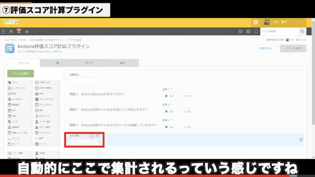Select 'いいえ' for 回答3
The height and width of the screenshot is (177, 315).
pos(181,127)
